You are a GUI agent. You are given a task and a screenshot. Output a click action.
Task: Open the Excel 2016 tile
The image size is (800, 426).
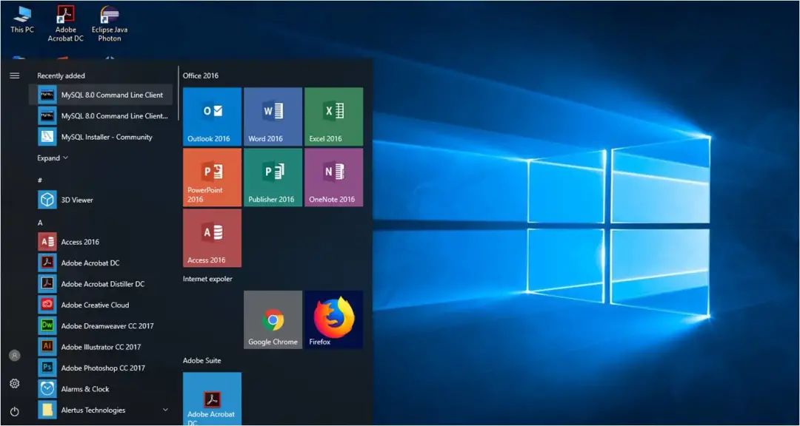(x=333, y=117)
